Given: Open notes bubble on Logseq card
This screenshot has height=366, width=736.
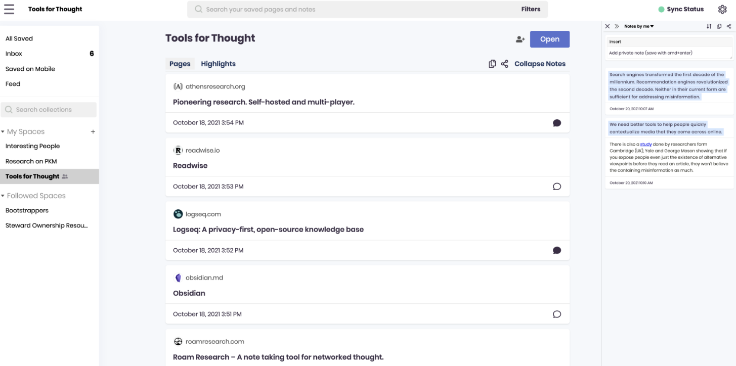Looking at the screenshot, I should pos(557,250).
